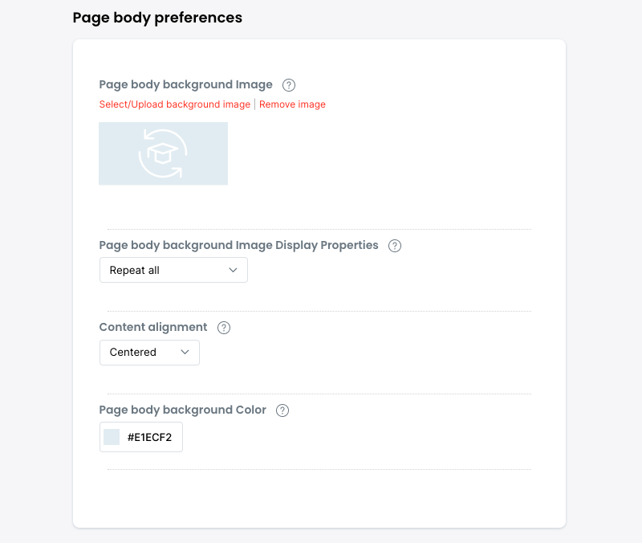Expand the Centered content alignment dropdown
The height and width of the screenshot is (543, 642).
[x=148, y=353]
